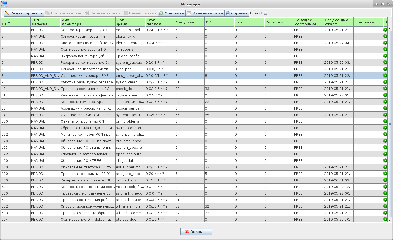This screenshot has height=240, width=393.
Task: Run monitor 1 with green play icon
Action: click(x=385, y=30)
